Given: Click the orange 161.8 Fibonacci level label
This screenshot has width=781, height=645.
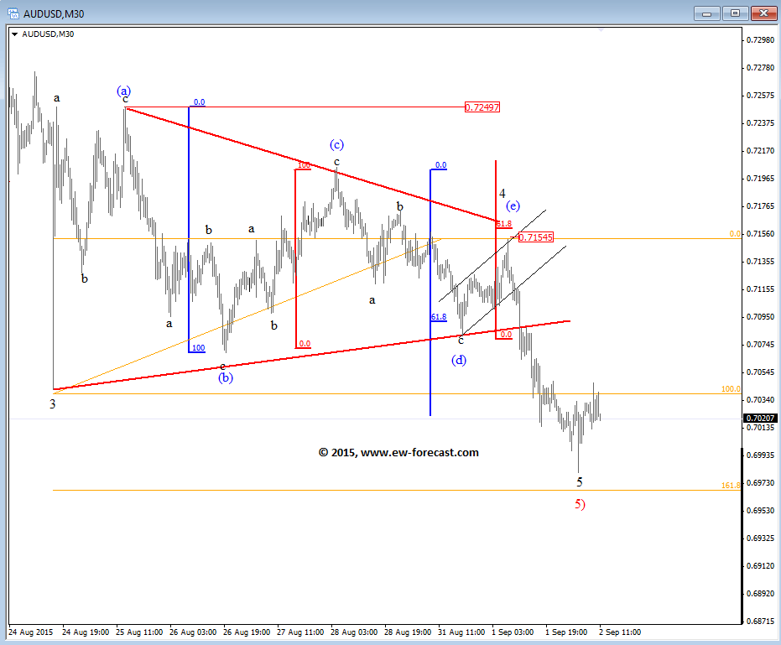Looking at the screenshot, I should coord(730,486).
